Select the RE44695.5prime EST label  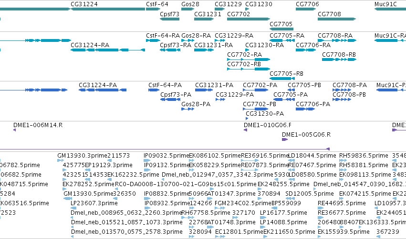[x=342, y=203]
